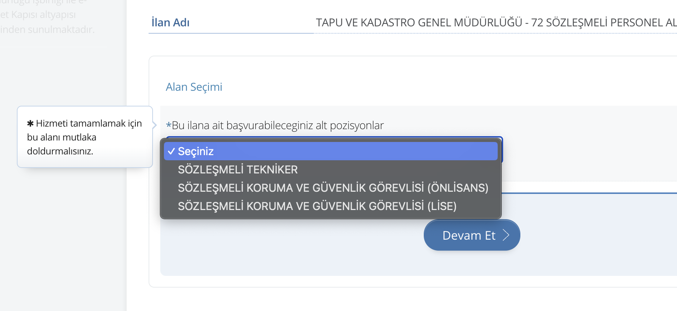The height and width of the screenshot is (311, 677).
Task: Click the Devam Et button
Action: pos(472,235)
